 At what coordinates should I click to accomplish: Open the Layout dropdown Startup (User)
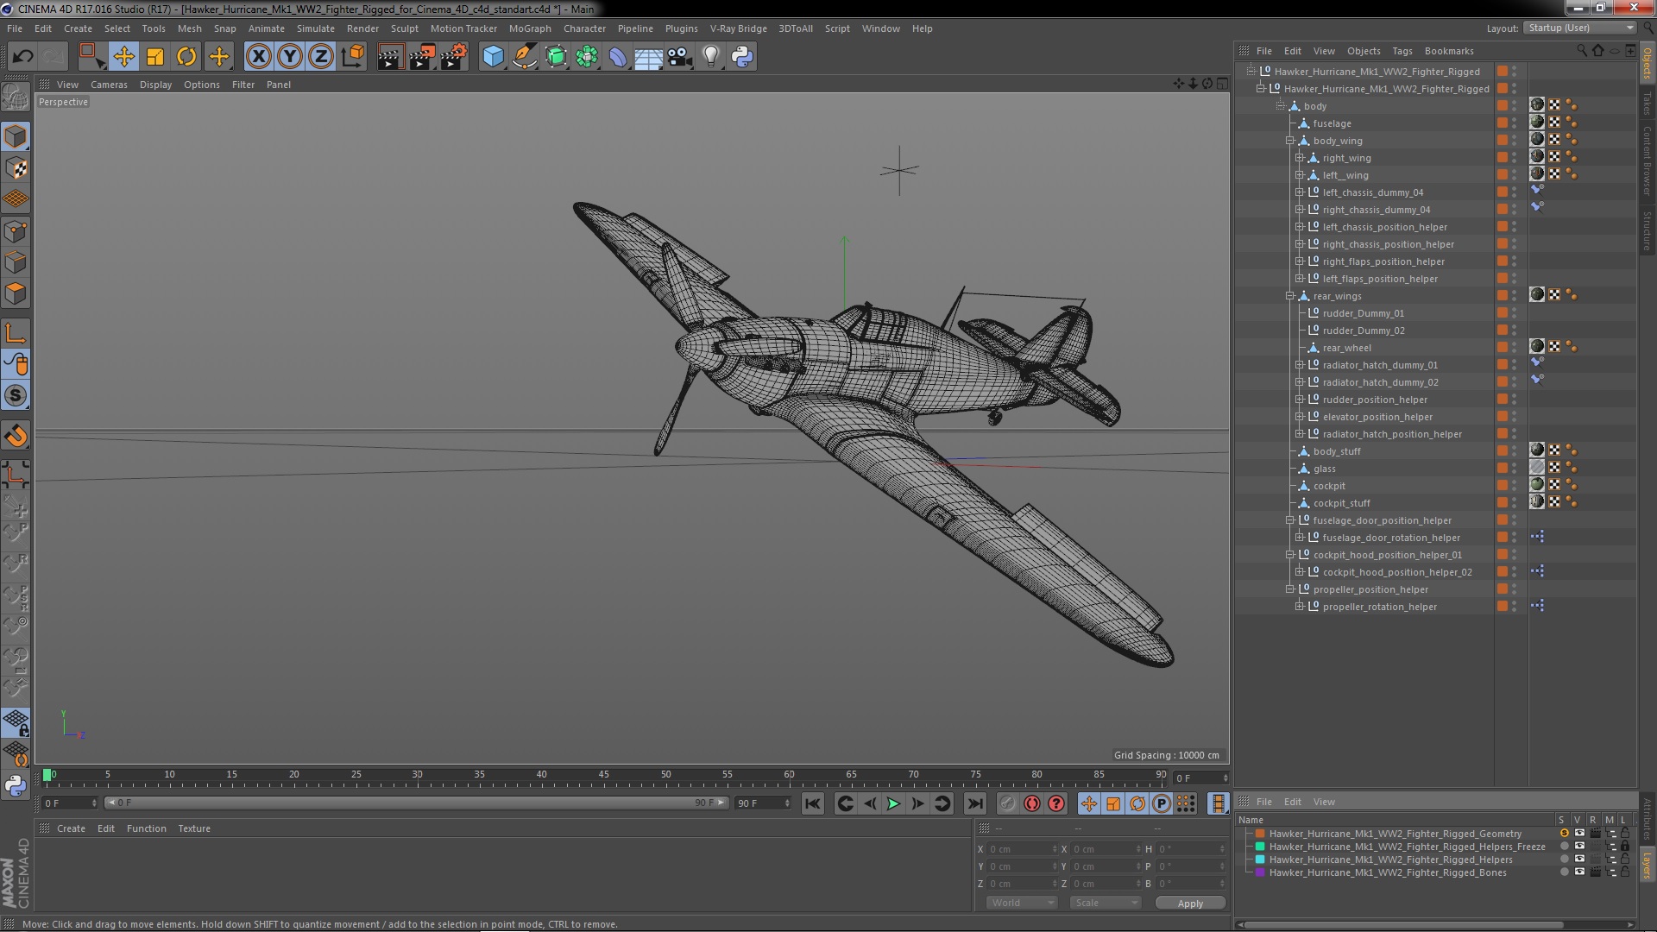(x=1581, y=28)
